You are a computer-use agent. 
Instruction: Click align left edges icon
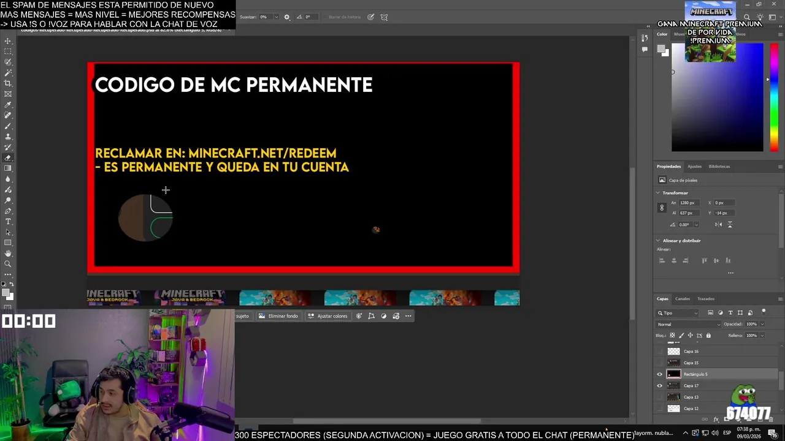click(662, 260)
